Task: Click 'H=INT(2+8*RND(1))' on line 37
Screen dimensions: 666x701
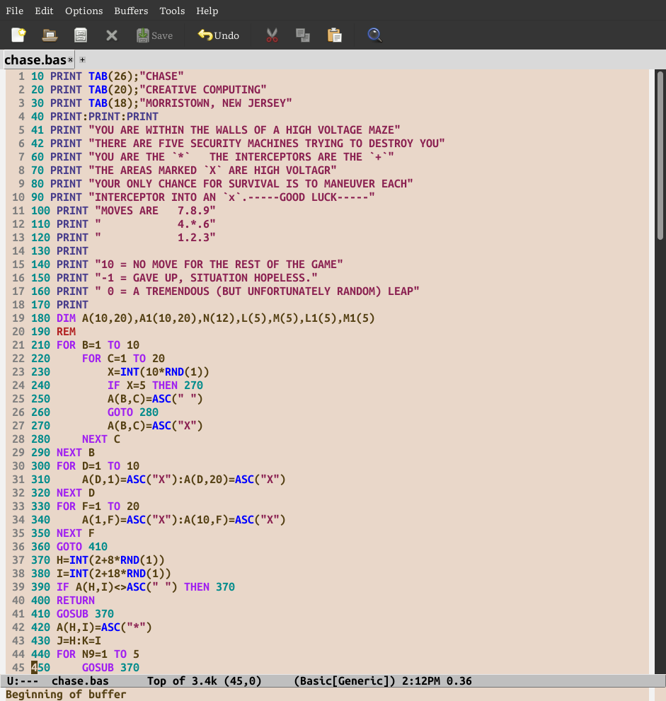Action: pyautogui.click(x=110, y=560)
